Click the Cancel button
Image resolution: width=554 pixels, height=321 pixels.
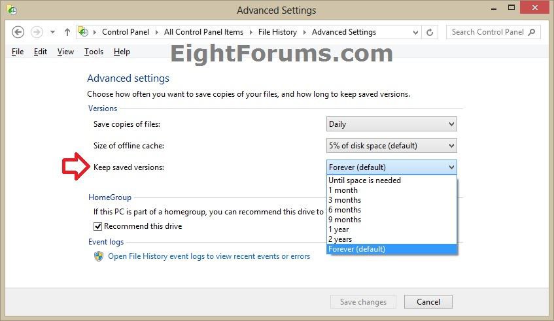click(x=428, y=302)
